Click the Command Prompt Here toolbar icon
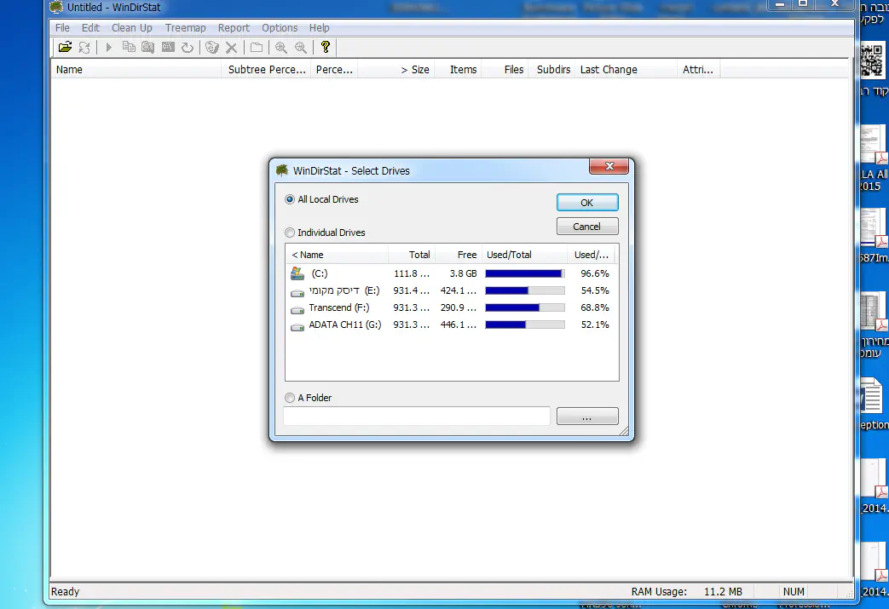This screenshot has width=889, height=609. [x=168, y=48]
